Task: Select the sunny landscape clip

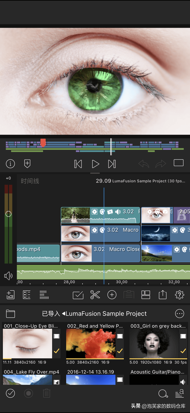Action: tap(166, 253)
